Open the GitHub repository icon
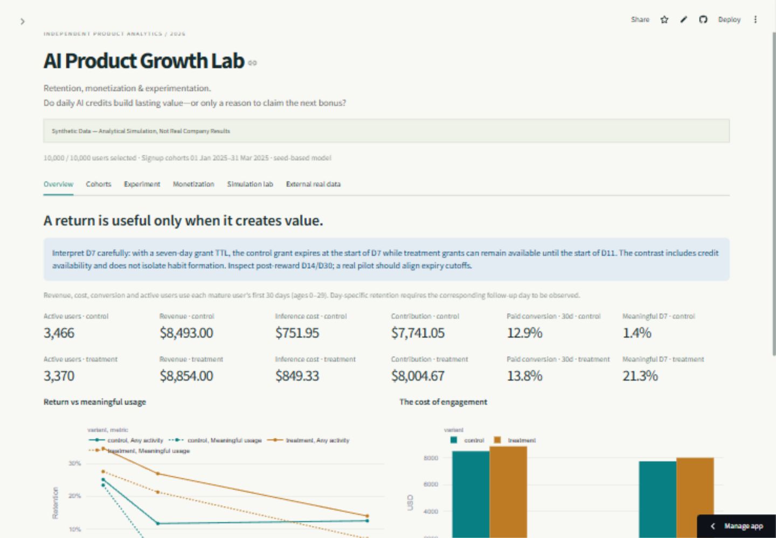Image resolution: width=776 pixels, height=538 pixels. coord(703,19)
